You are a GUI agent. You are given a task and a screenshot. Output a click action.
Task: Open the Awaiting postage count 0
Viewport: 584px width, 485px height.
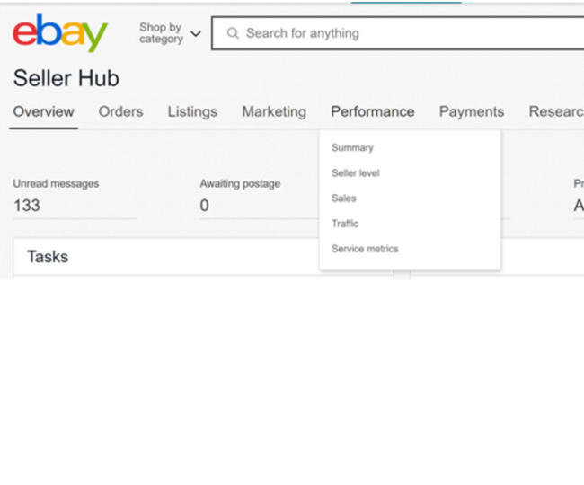point(205,206)
